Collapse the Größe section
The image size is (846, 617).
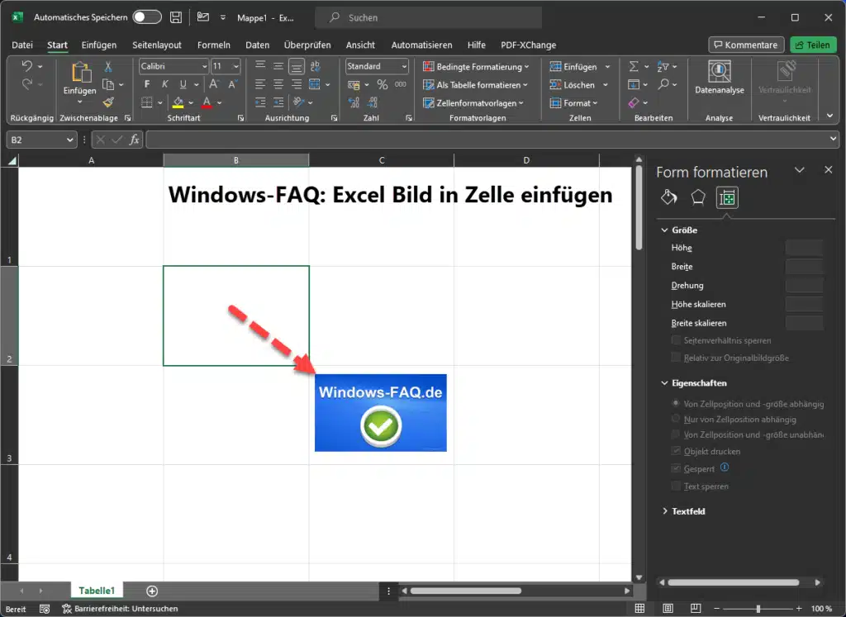(x=665, y=230)
